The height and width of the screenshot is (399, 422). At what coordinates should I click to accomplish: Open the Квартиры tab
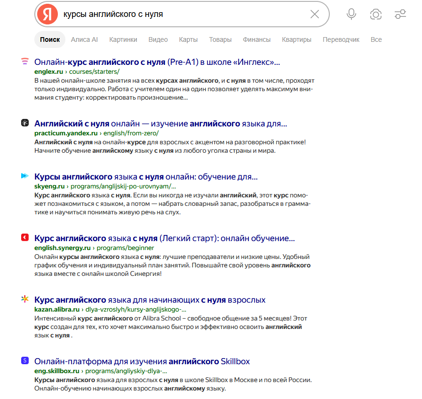coord(296,39)
